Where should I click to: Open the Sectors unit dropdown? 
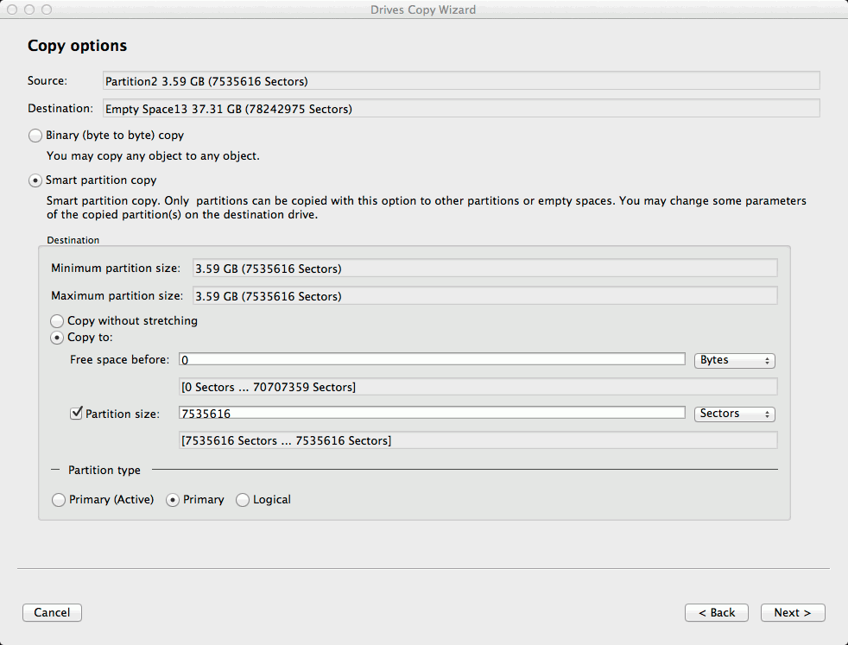click(x=734, y=414)
